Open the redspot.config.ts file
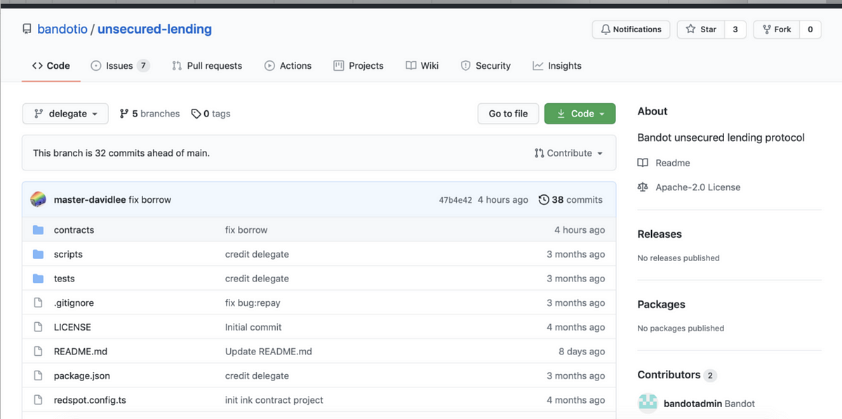The width and height of the screenshot is (842, 419). [x=90, y=400]
